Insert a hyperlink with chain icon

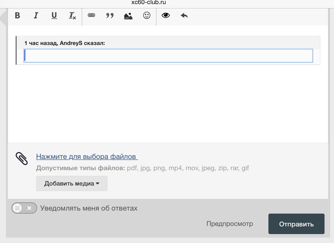pyautogui.click(x=91, y=15)
